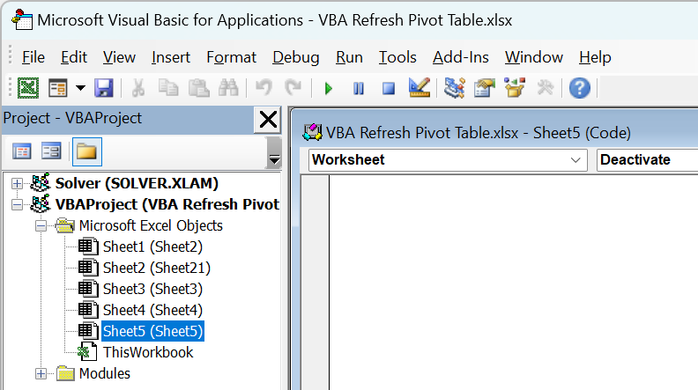This screenshot has width=698, height=390.
Task: Click inside the Sheet5 code editor area
Action: [x=514, y=283]
